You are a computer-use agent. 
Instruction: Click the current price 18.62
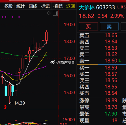[x=87, y=16]
